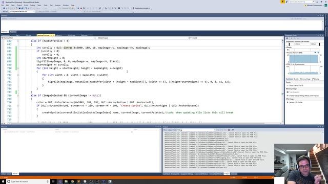This screenshot has height=184, width=328.
Task: Collapse the inner for loop at line 702
Action: tap(18, 75)
